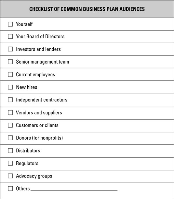Check the Distributors checkbox

pyautogui.click(x=10, y=151)
